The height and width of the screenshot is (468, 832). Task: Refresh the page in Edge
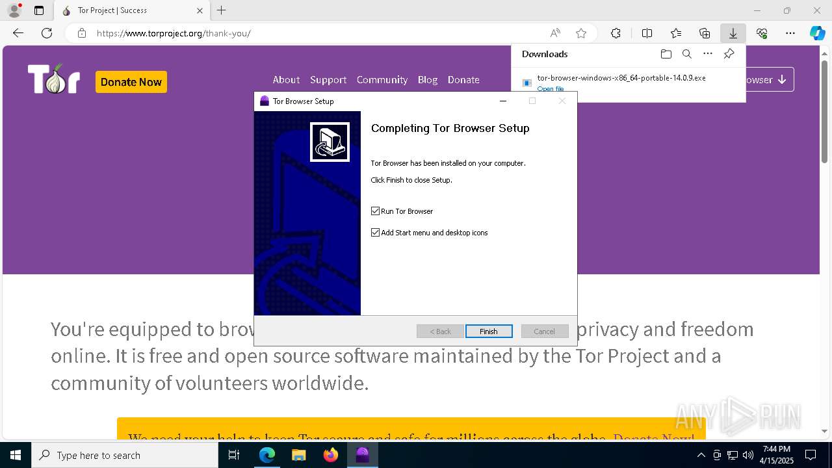coord(47,33)
